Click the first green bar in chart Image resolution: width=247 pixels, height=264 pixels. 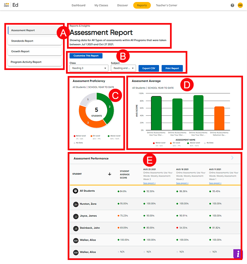(156, 113)
